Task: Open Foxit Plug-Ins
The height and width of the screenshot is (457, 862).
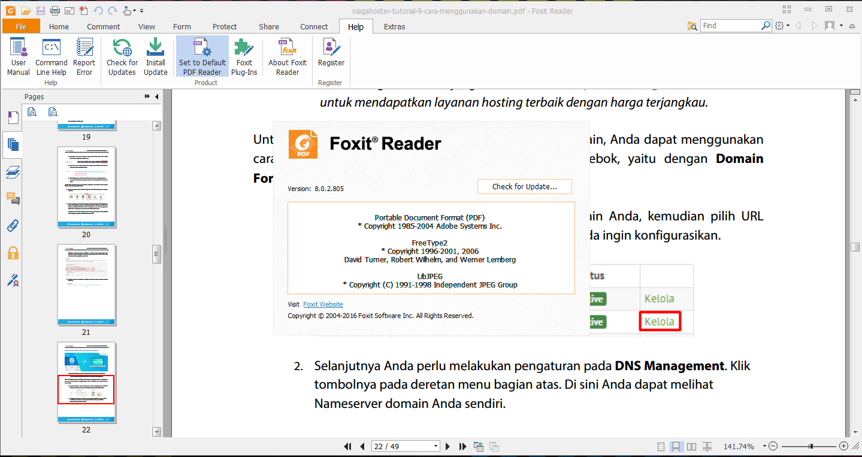Action: point(244,57)
